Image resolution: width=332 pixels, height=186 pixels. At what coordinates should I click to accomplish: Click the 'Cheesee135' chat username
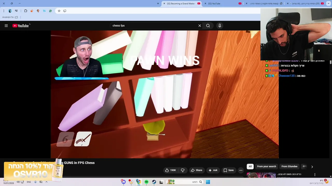(x=286, y=76)
